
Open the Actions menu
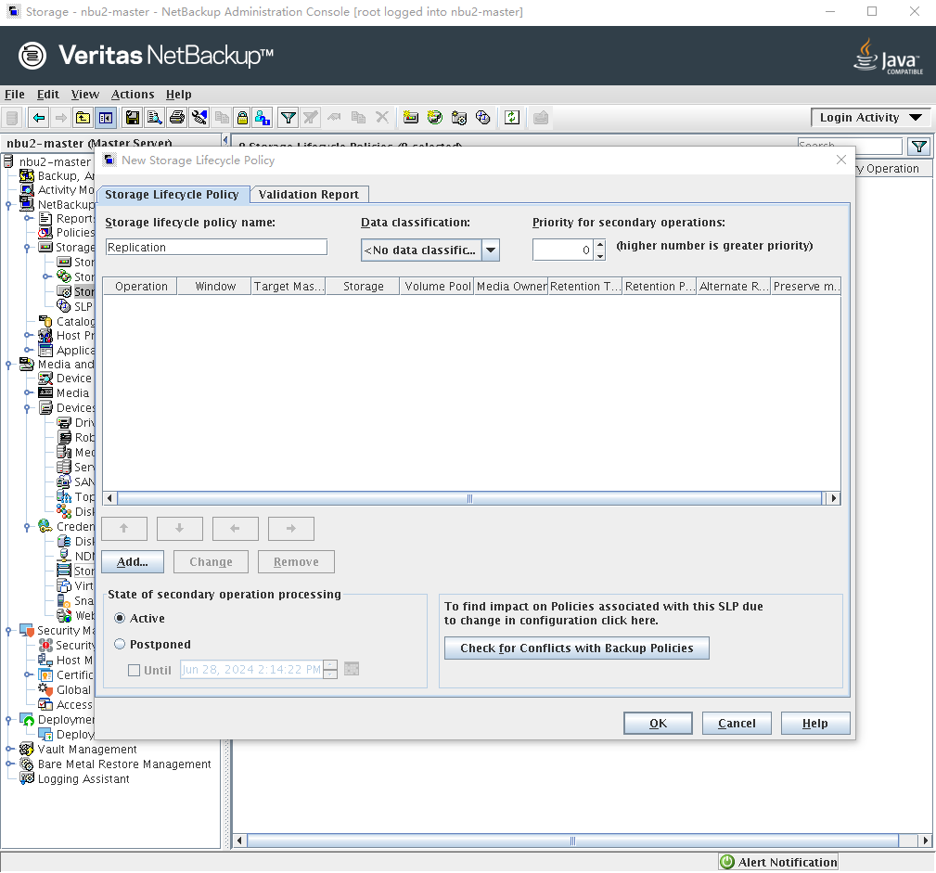click(x=133, y=95)
